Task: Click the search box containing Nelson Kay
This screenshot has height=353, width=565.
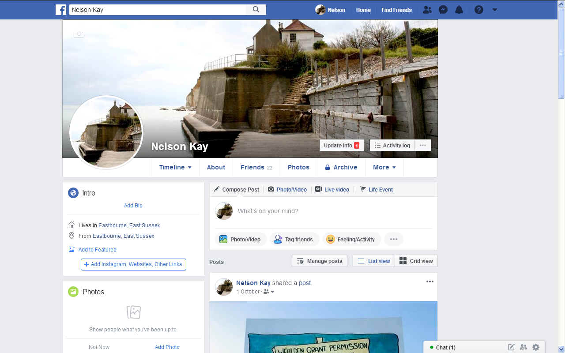Action: point(158,10)
